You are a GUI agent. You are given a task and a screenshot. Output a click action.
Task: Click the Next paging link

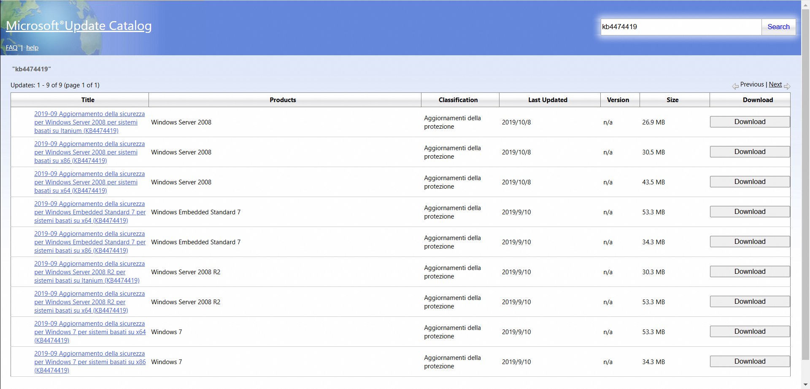tap(775, 84)
